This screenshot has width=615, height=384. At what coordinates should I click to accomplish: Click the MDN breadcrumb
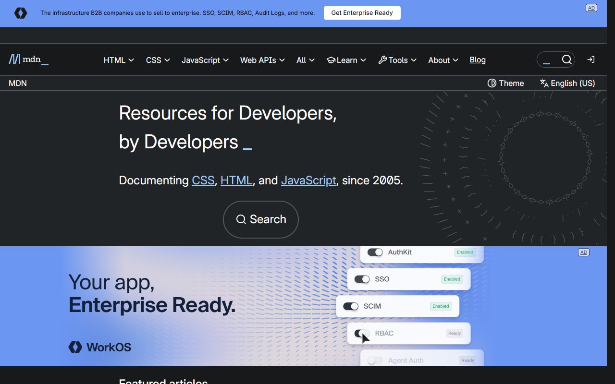(18, 83)
